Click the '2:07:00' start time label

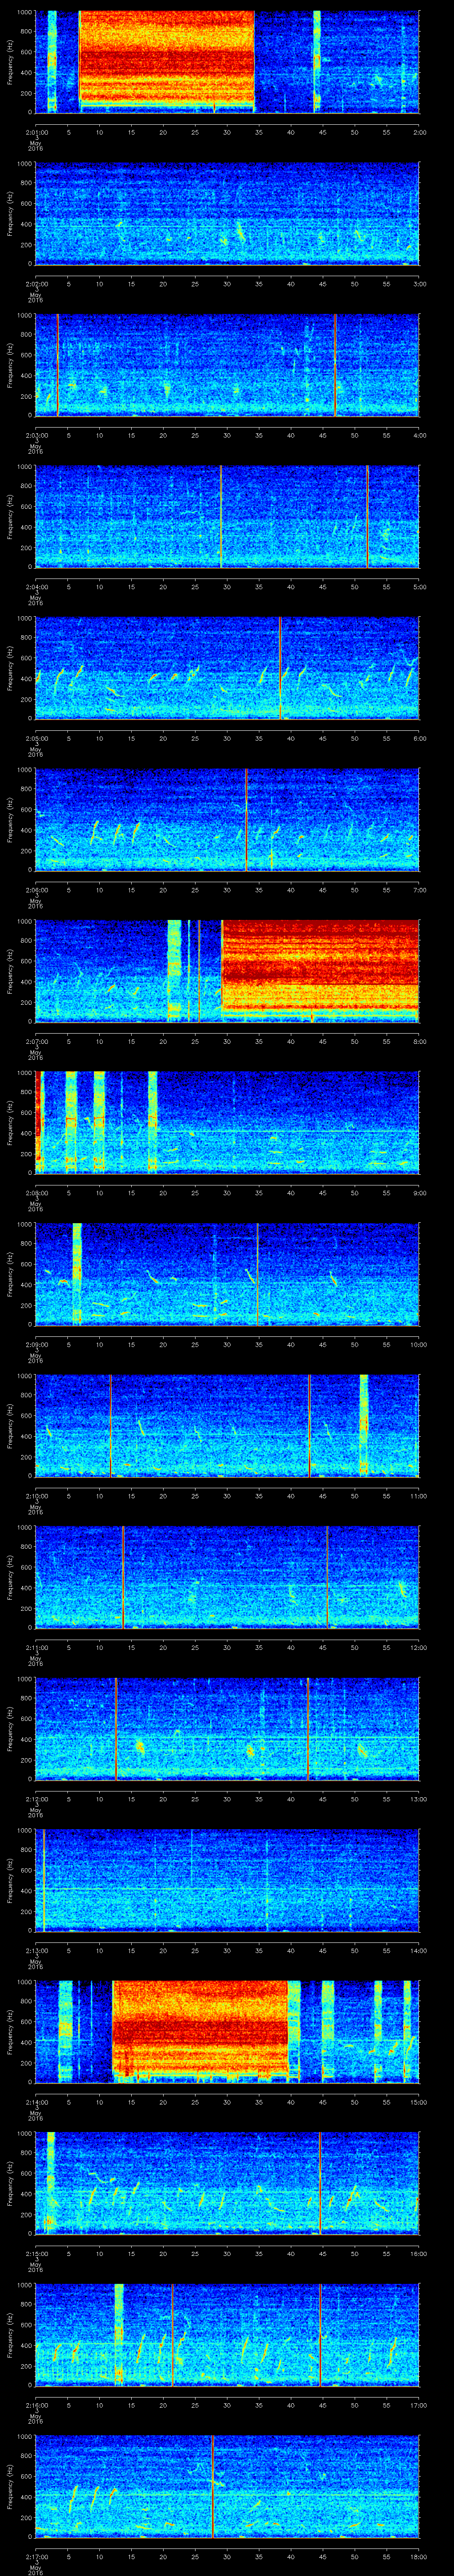pos(36,1041)
